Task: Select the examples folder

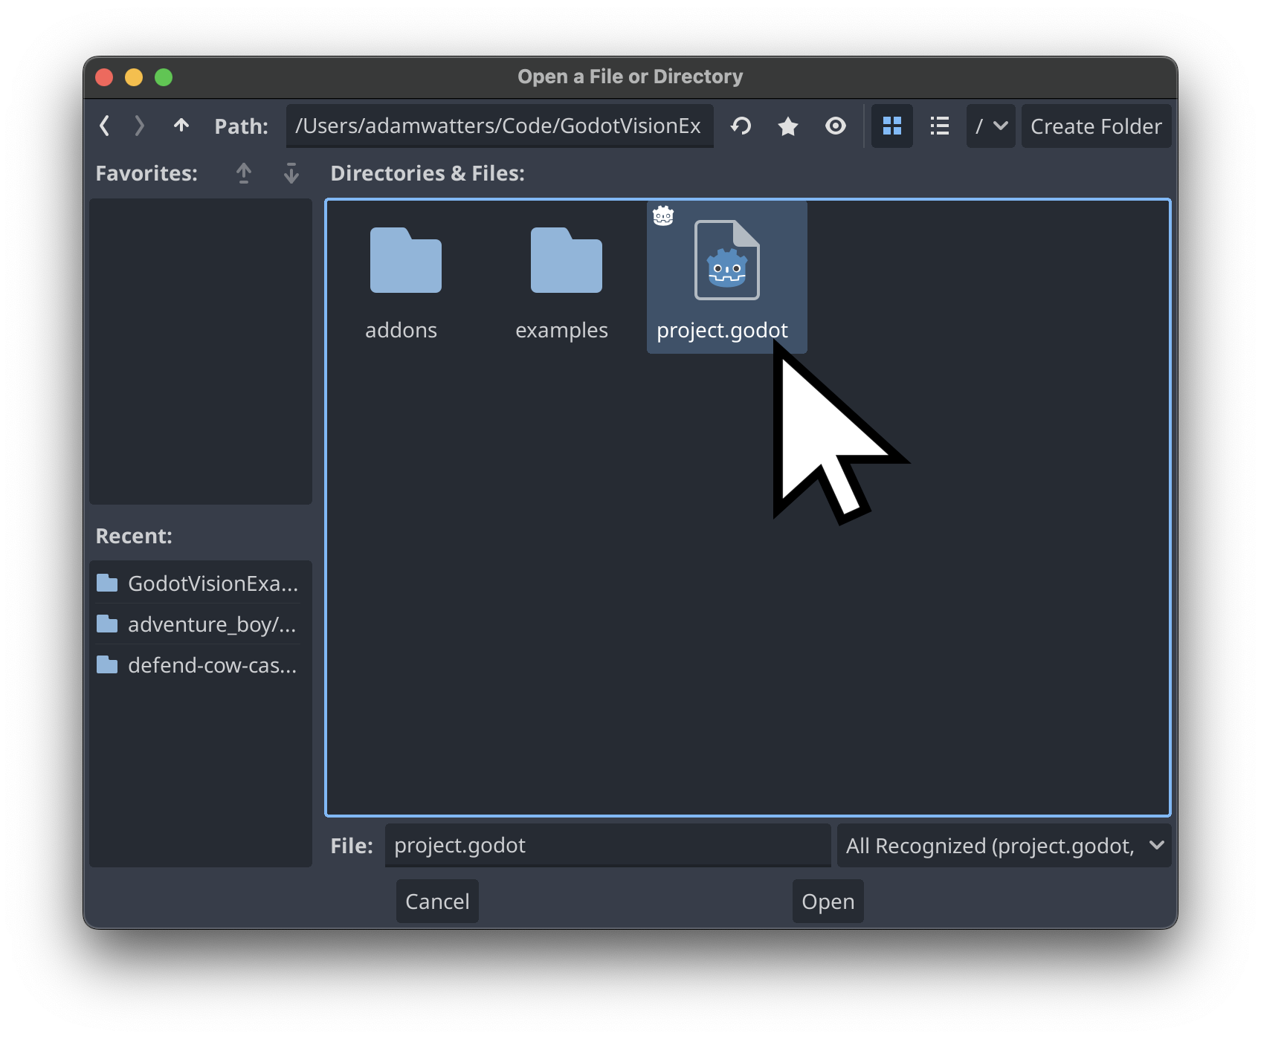Action: click(x=566, y=278)
